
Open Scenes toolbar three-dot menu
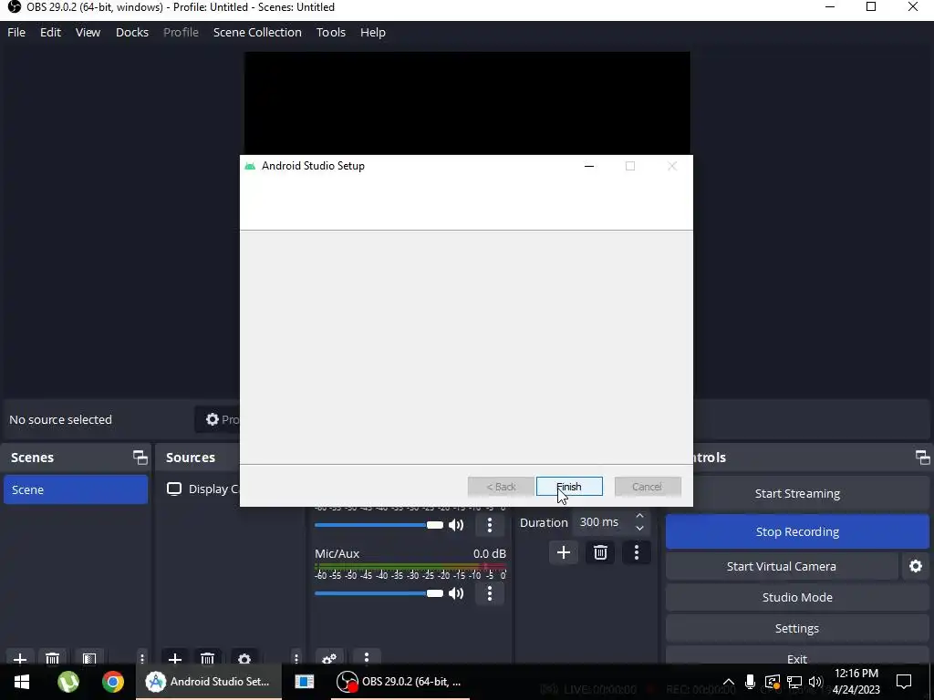(x=141, y=658)
